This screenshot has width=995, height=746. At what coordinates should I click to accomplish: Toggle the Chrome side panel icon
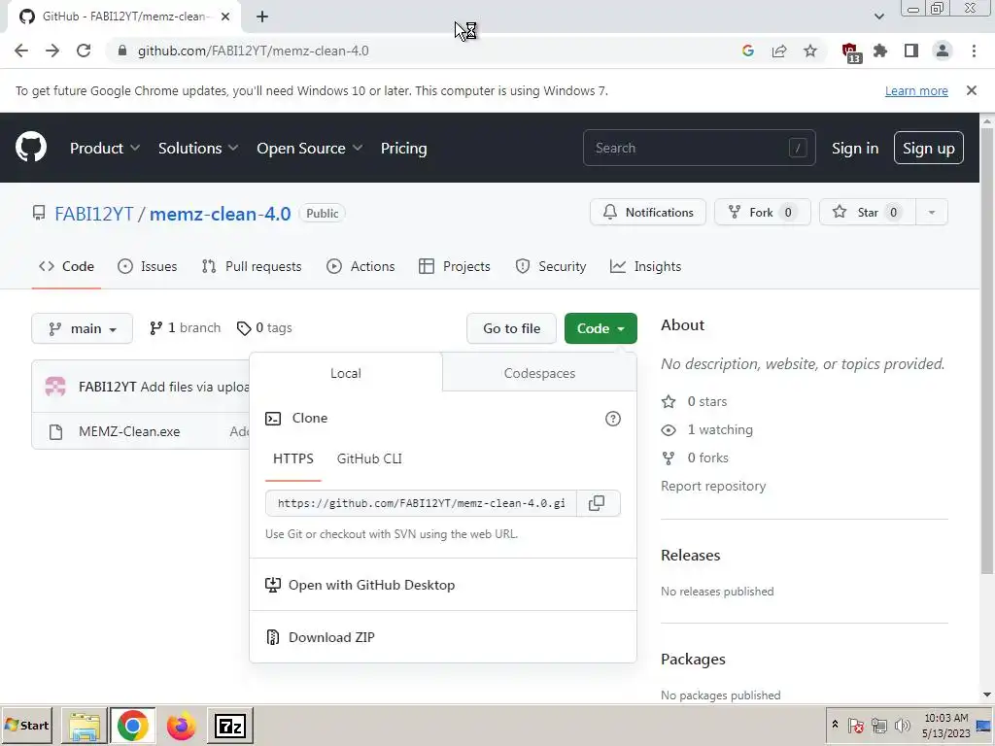click(911, 51)
